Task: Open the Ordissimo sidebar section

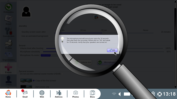Action: pyautogui.click(x=8, y=8)
